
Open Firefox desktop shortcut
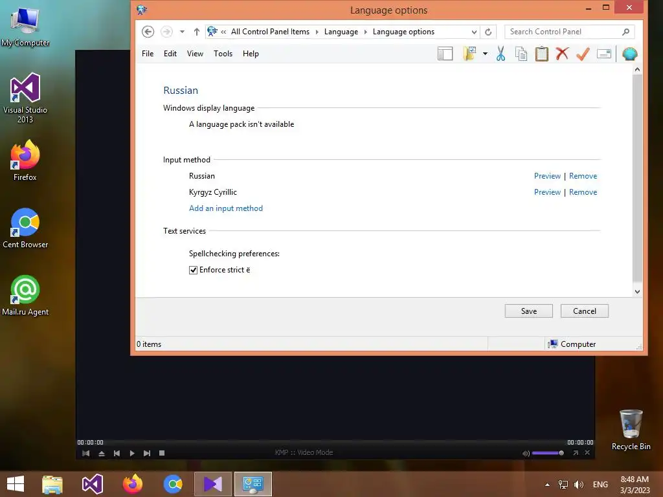(x=25, y=160)
